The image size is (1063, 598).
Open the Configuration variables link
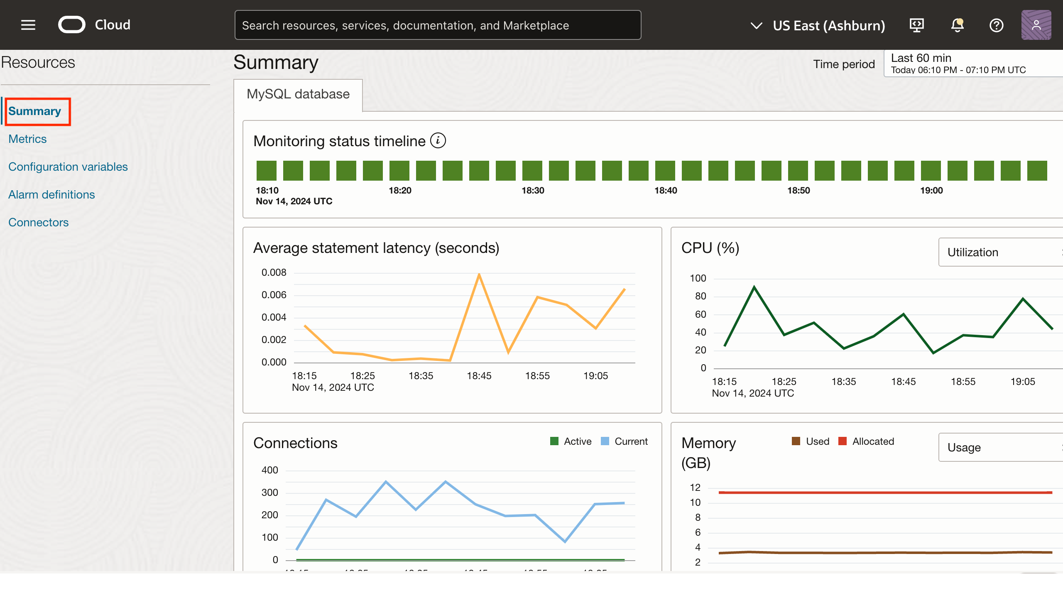tap(68, 167)
